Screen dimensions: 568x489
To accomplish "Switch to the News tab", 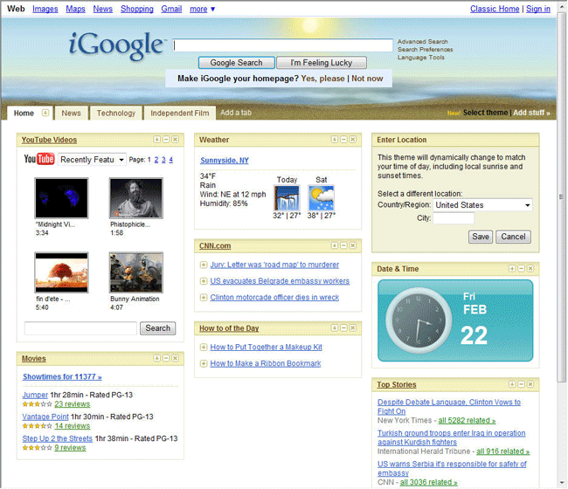I will 71,113.
